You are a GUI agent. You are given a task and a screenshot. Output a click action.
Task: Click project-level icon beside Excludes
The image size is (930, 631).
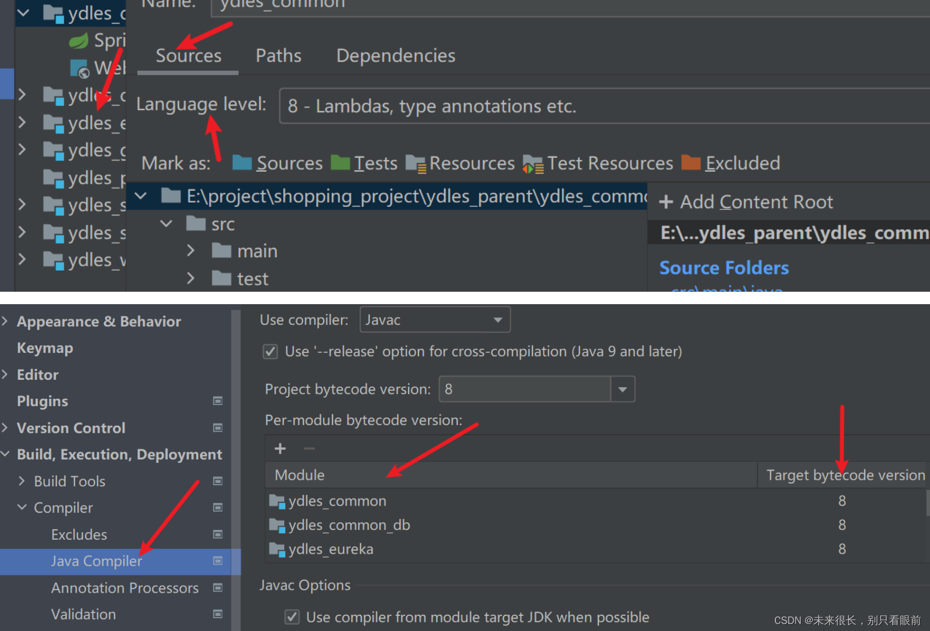pyautogui.click(x=218, y=534)
